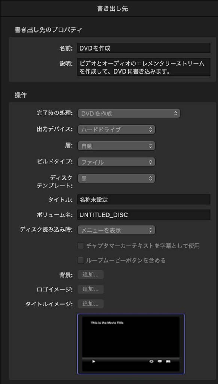Click the ロゴイメージ 追加... button
The image size is (218, 384).
90,289
